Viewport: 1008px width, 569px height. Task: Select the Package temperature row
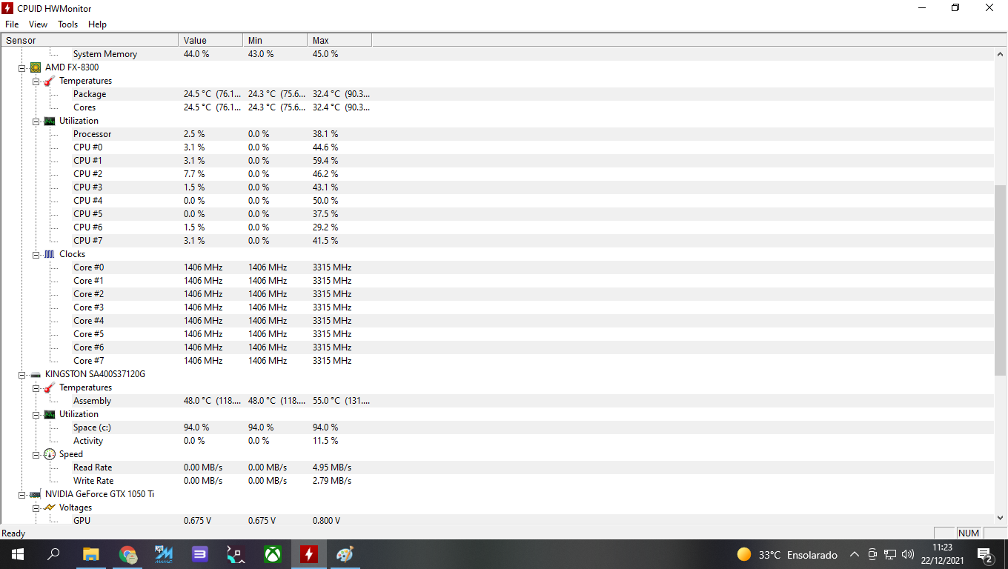tap(497, 94)
